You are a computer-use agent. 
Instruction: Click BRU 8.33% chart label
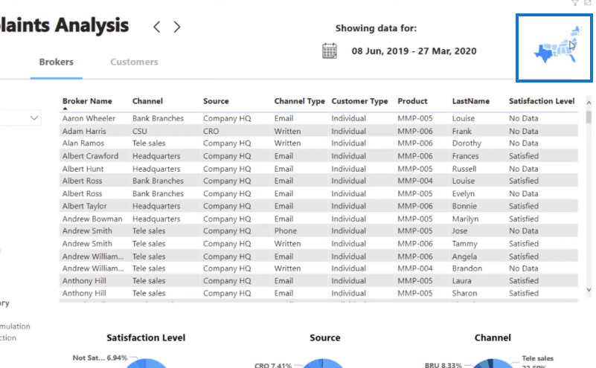tap(443, 365)
